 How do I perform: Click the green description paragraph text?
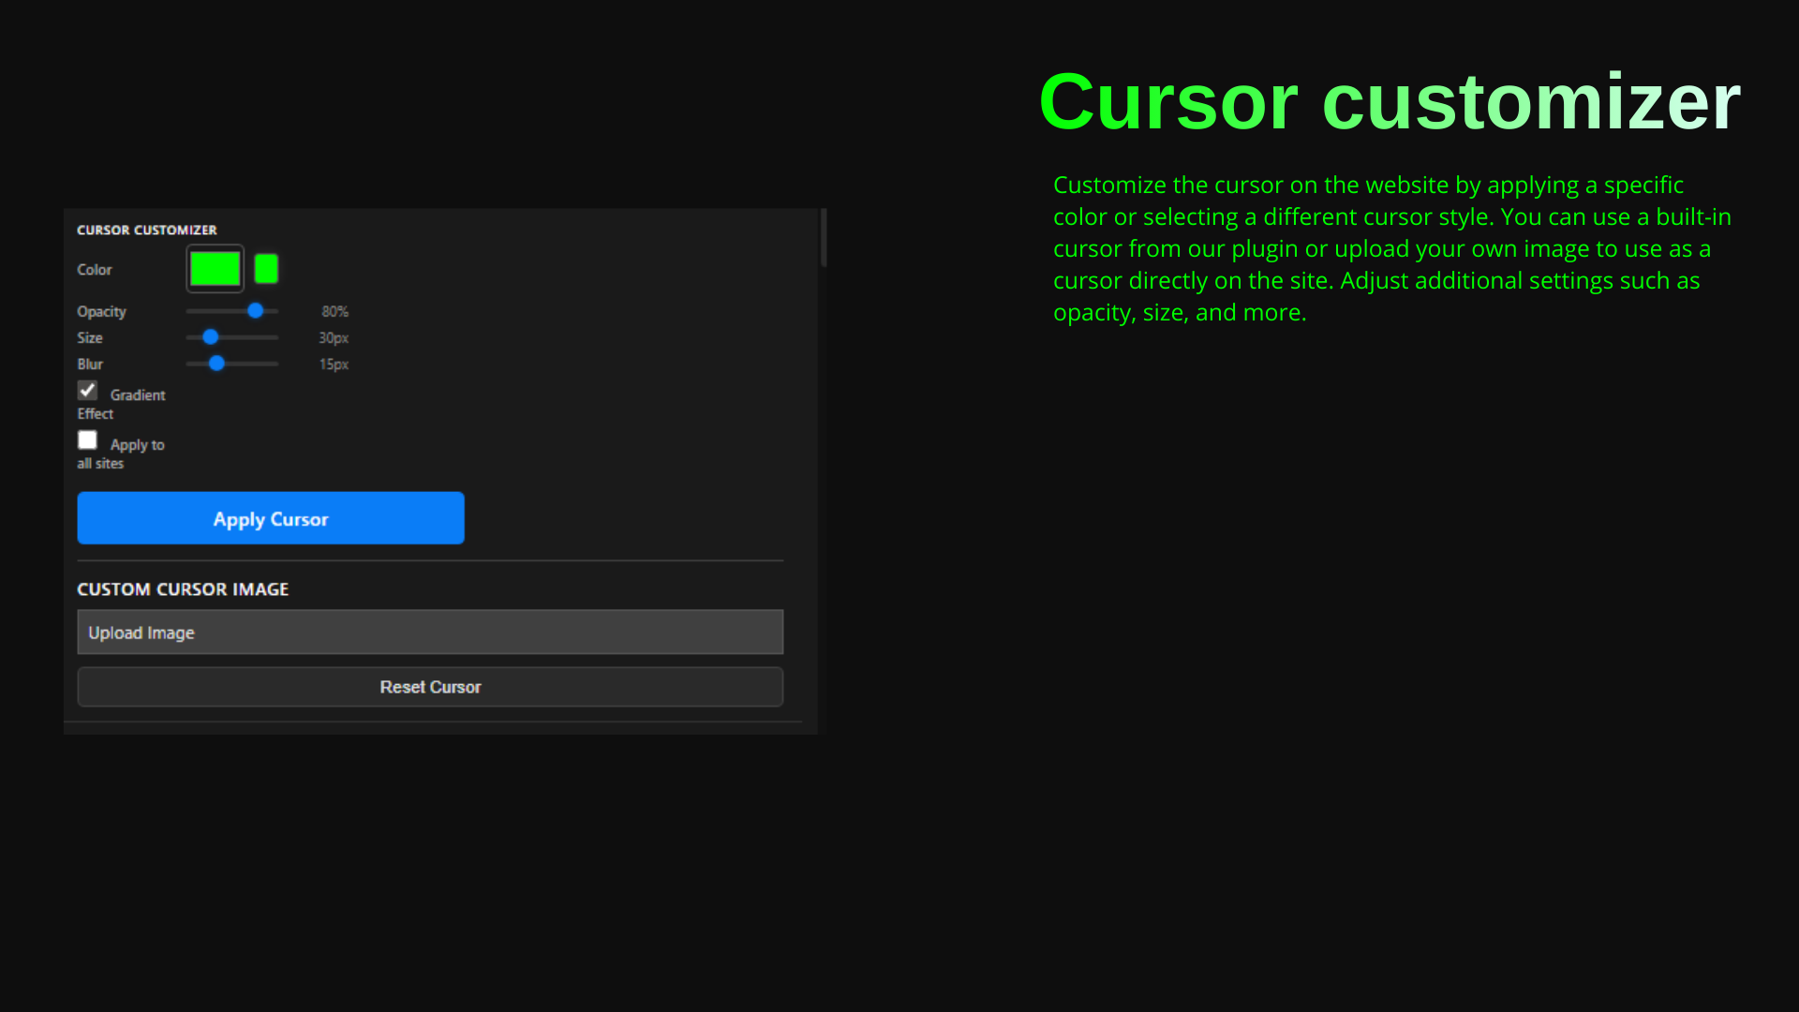[x=1390, y=248]
